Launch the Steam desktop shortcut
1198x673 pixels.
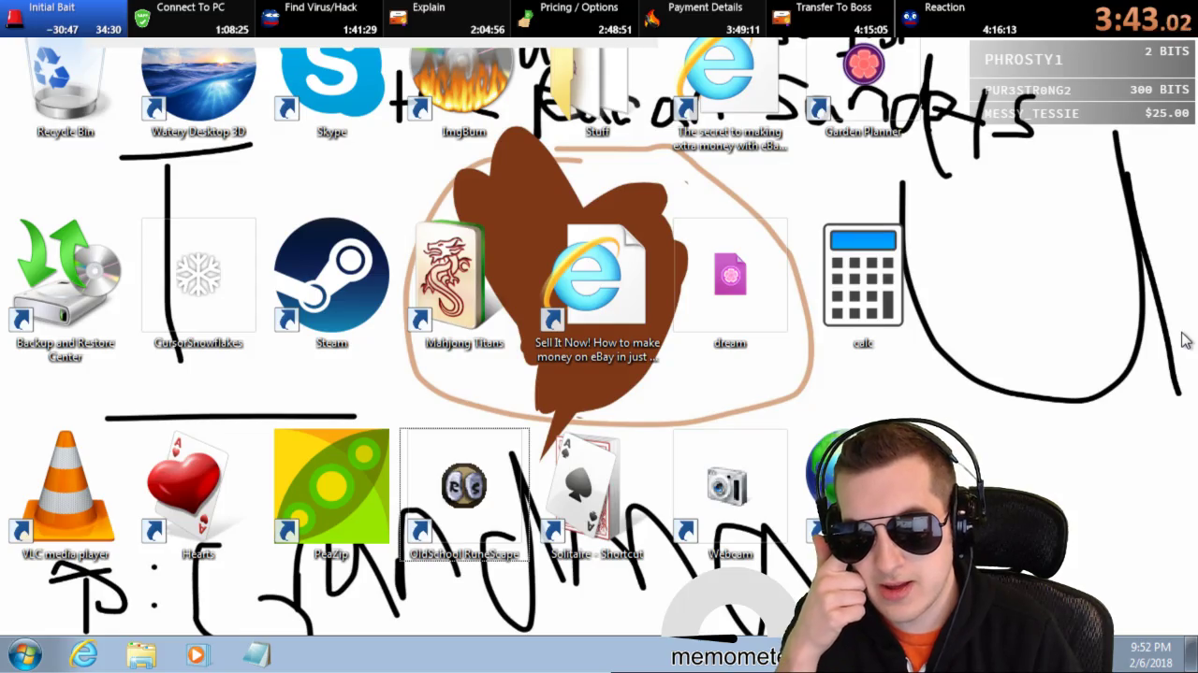[331, 284]
